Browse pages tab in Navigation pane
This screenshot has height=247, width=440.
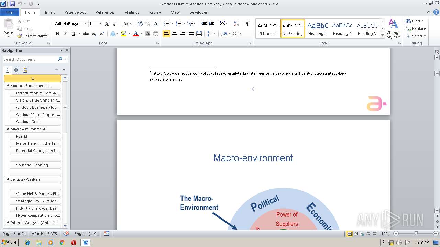[x=16, y=70]
